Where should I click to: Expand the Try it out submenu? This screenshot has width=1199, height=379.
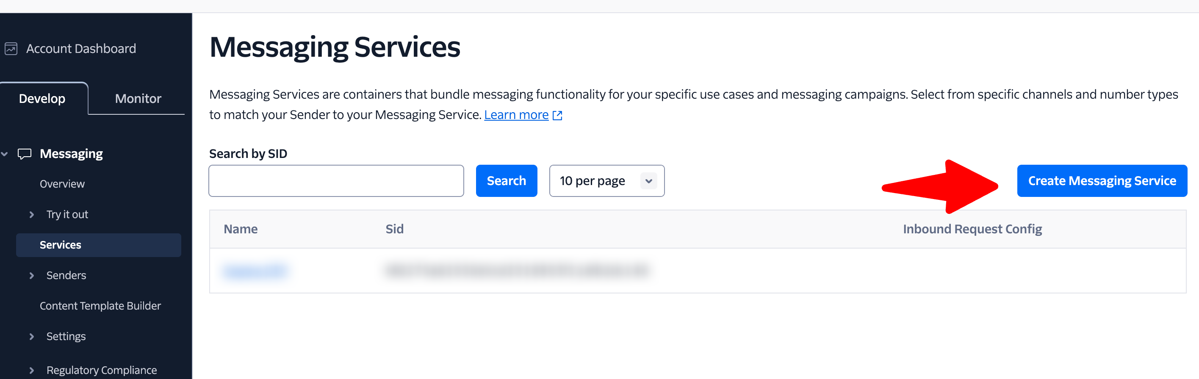(x=32, y=215)
